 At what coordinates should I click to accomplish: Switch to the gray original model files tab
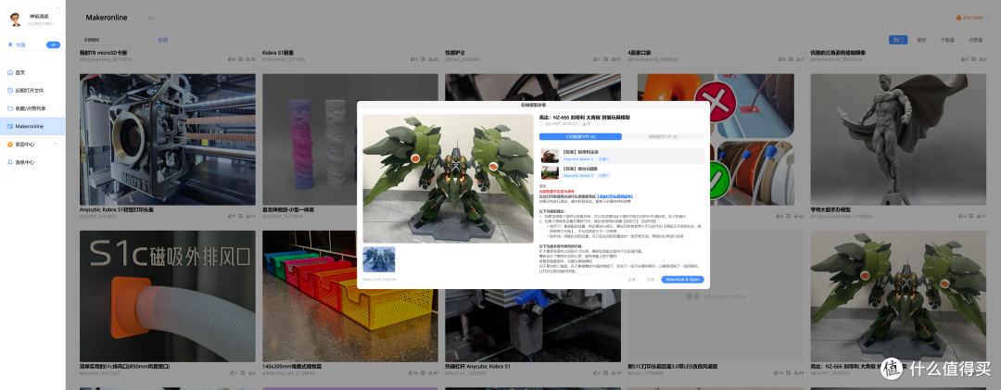click(663, 136)
